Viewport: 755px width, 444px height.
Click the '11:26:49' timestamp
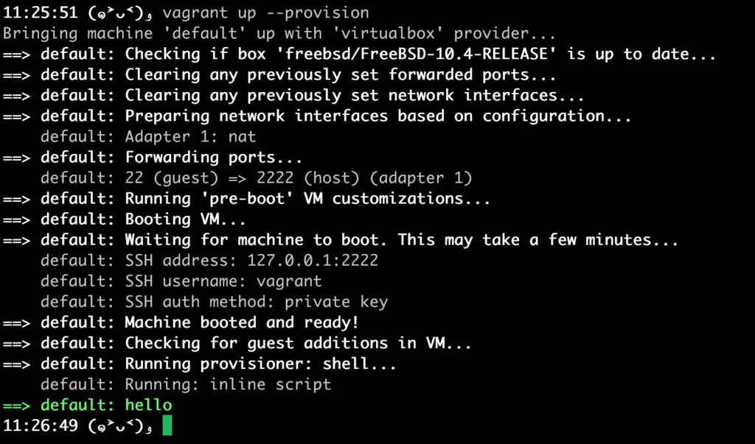click(x=41, y=426)
